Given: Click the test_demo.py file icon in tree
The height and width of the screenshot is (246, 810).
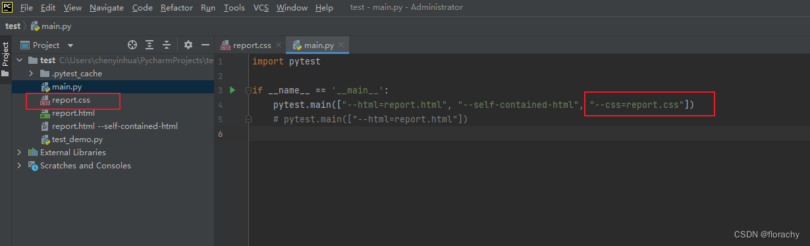Looking at the screenshot, I should point(45,139).
